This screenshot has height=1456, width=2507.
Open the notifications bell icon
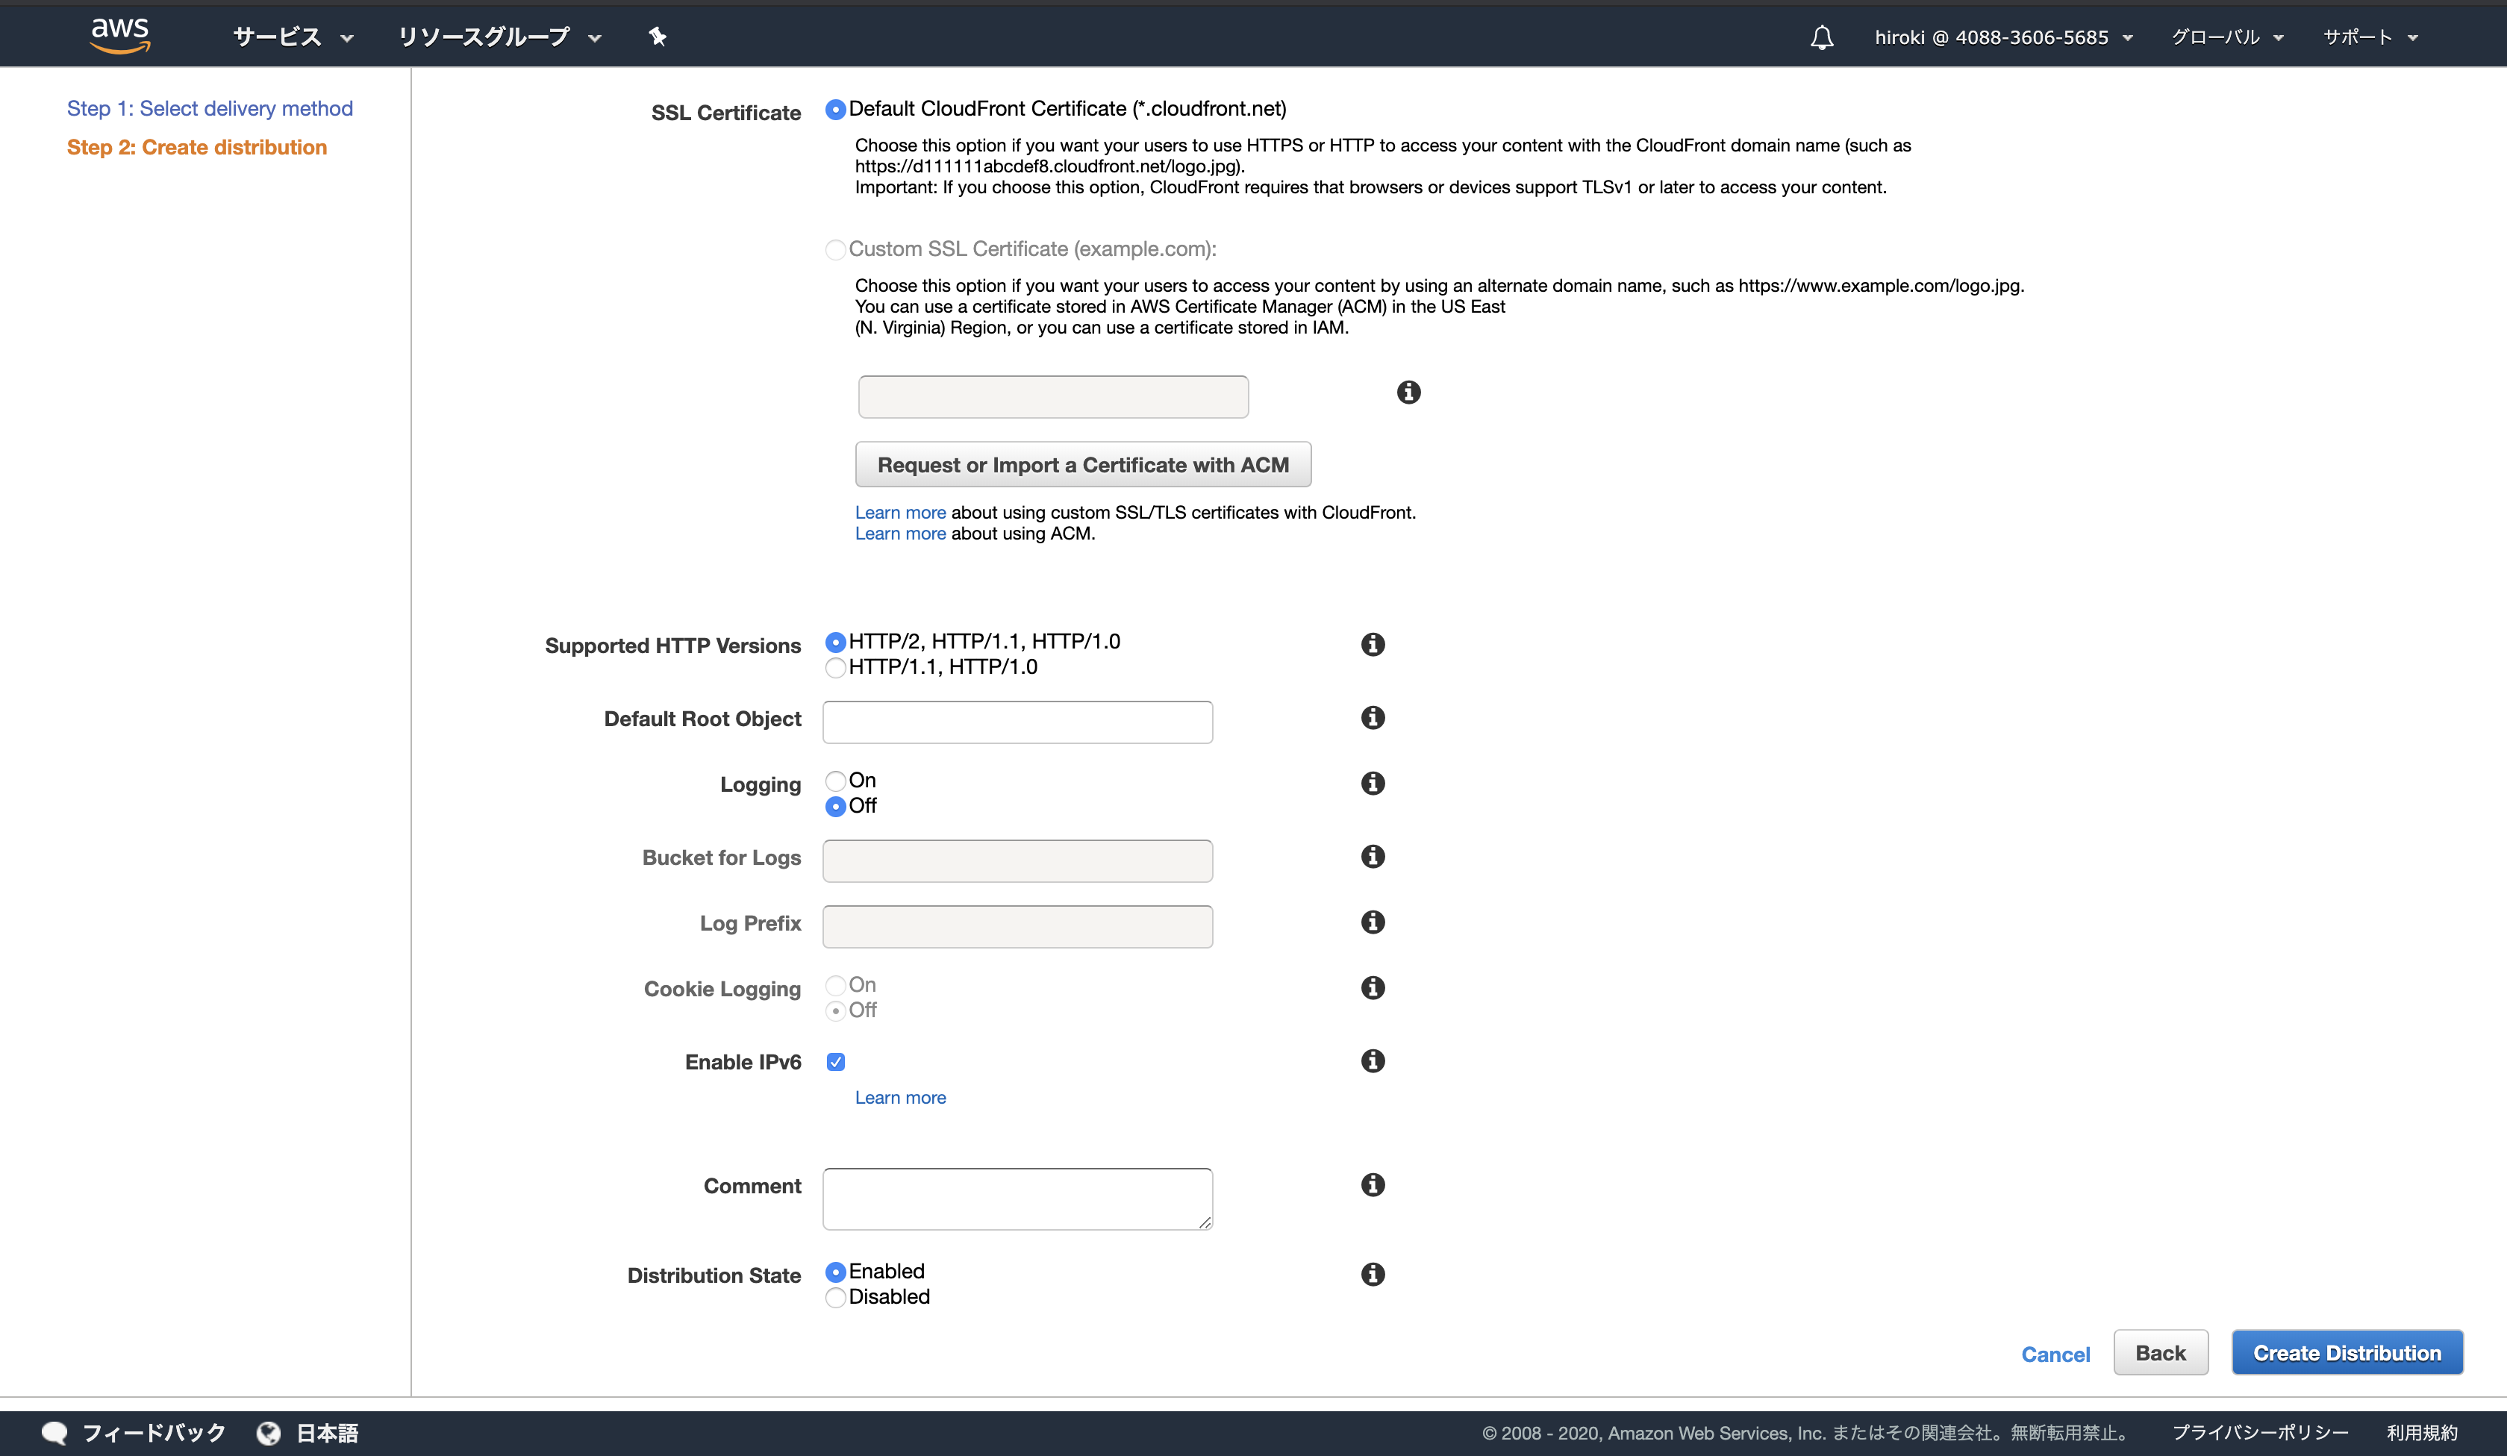[x=1820, y=38]
